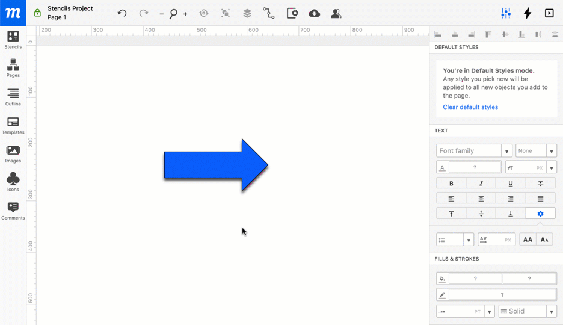The width and height of the screenshot is (563, 325).
Task: Zoom out with the minus button
Action: [x=162, y=14]
